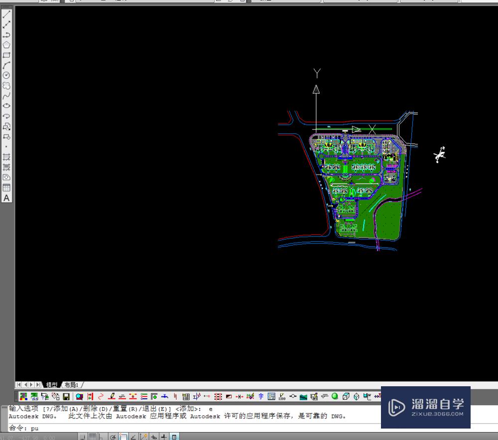The width and height of the screenshot is (498, 440).
Task: Select the Gradient fill tool
Action: coord(6,167)
